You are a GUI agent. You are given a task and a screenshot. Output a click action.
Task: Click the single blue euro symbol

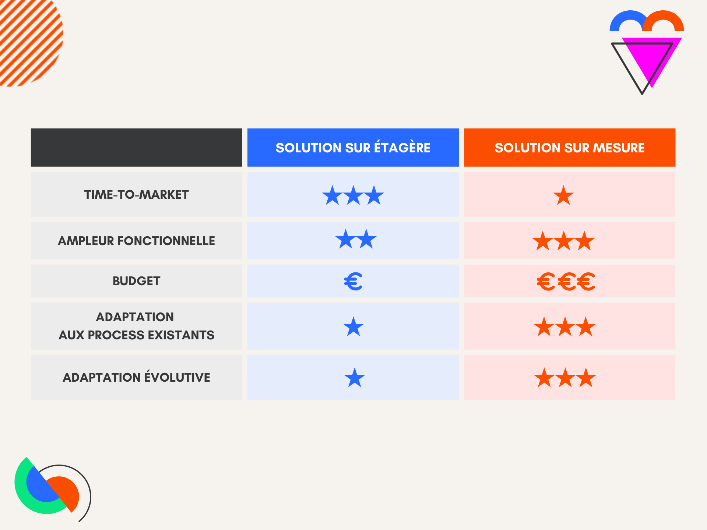(x=353, y=282)
